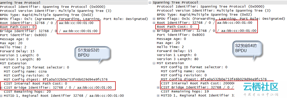Expand the BPDU flags 0x3c entry
The height and width of the screenshot is (98, 287).
pyautogui.click(x=154, y=19)
